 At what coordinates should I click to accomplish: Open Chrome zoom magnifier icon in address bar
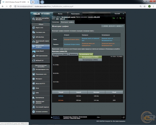pyautogui.click(x=141, y=6)
